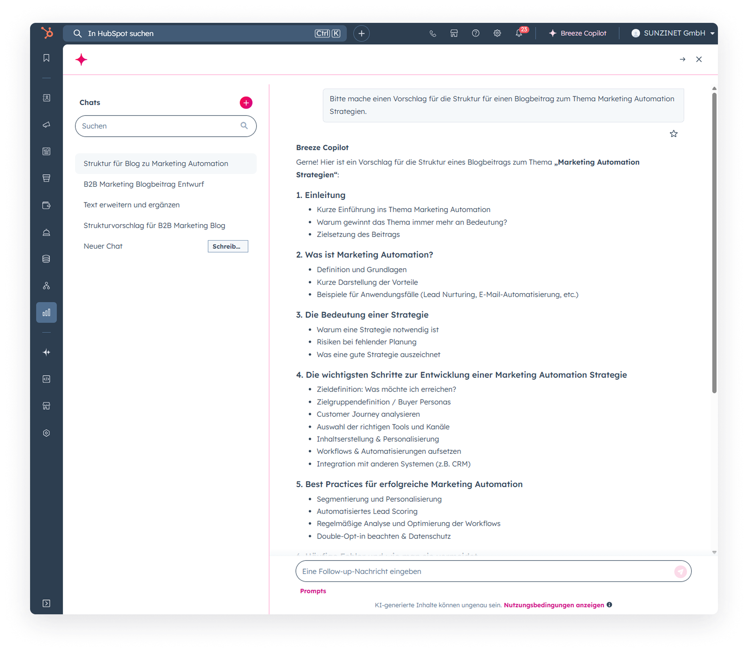Start a new chat with pink plus button
This screenshot has width=748, height=652.
[246, 103]
